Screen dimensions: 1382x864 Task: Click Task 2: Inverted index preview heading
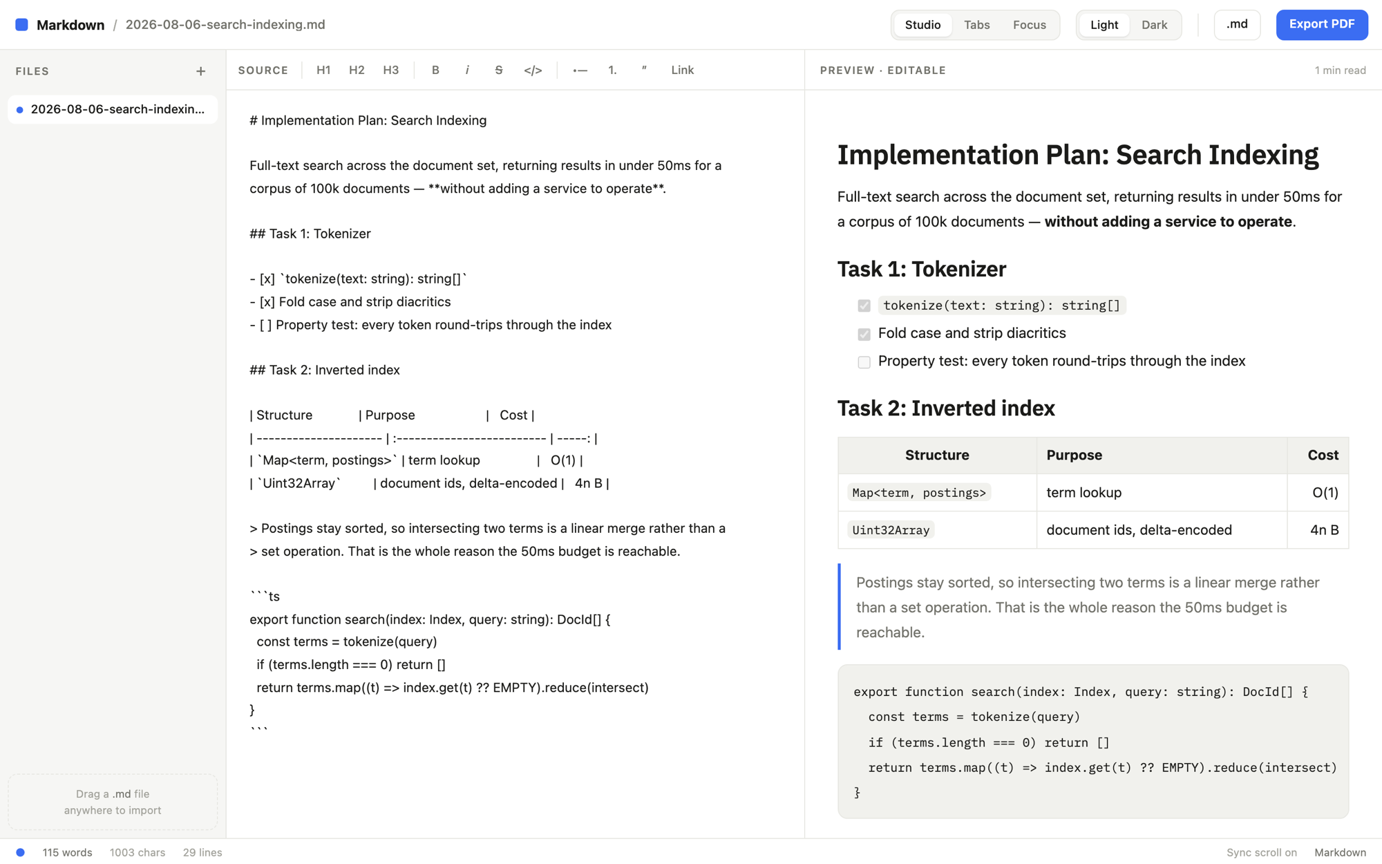(x=946, y=408)
